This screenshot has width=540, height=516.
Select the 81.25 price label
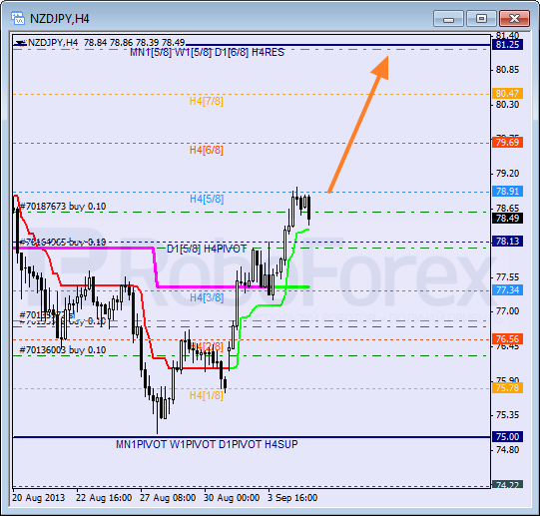507,45
